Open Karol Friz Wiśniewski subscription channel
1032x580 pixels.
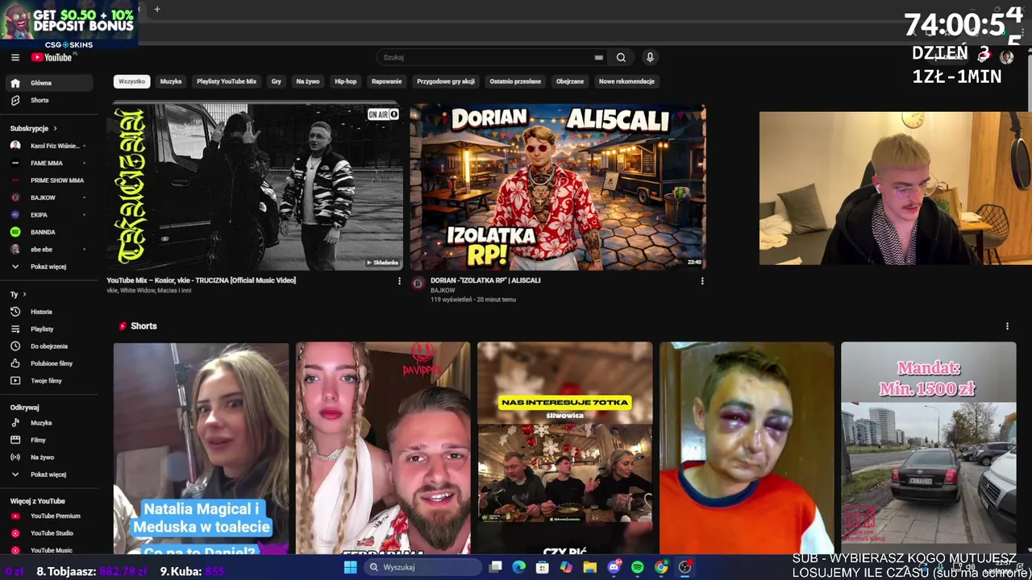coord(50,146)
